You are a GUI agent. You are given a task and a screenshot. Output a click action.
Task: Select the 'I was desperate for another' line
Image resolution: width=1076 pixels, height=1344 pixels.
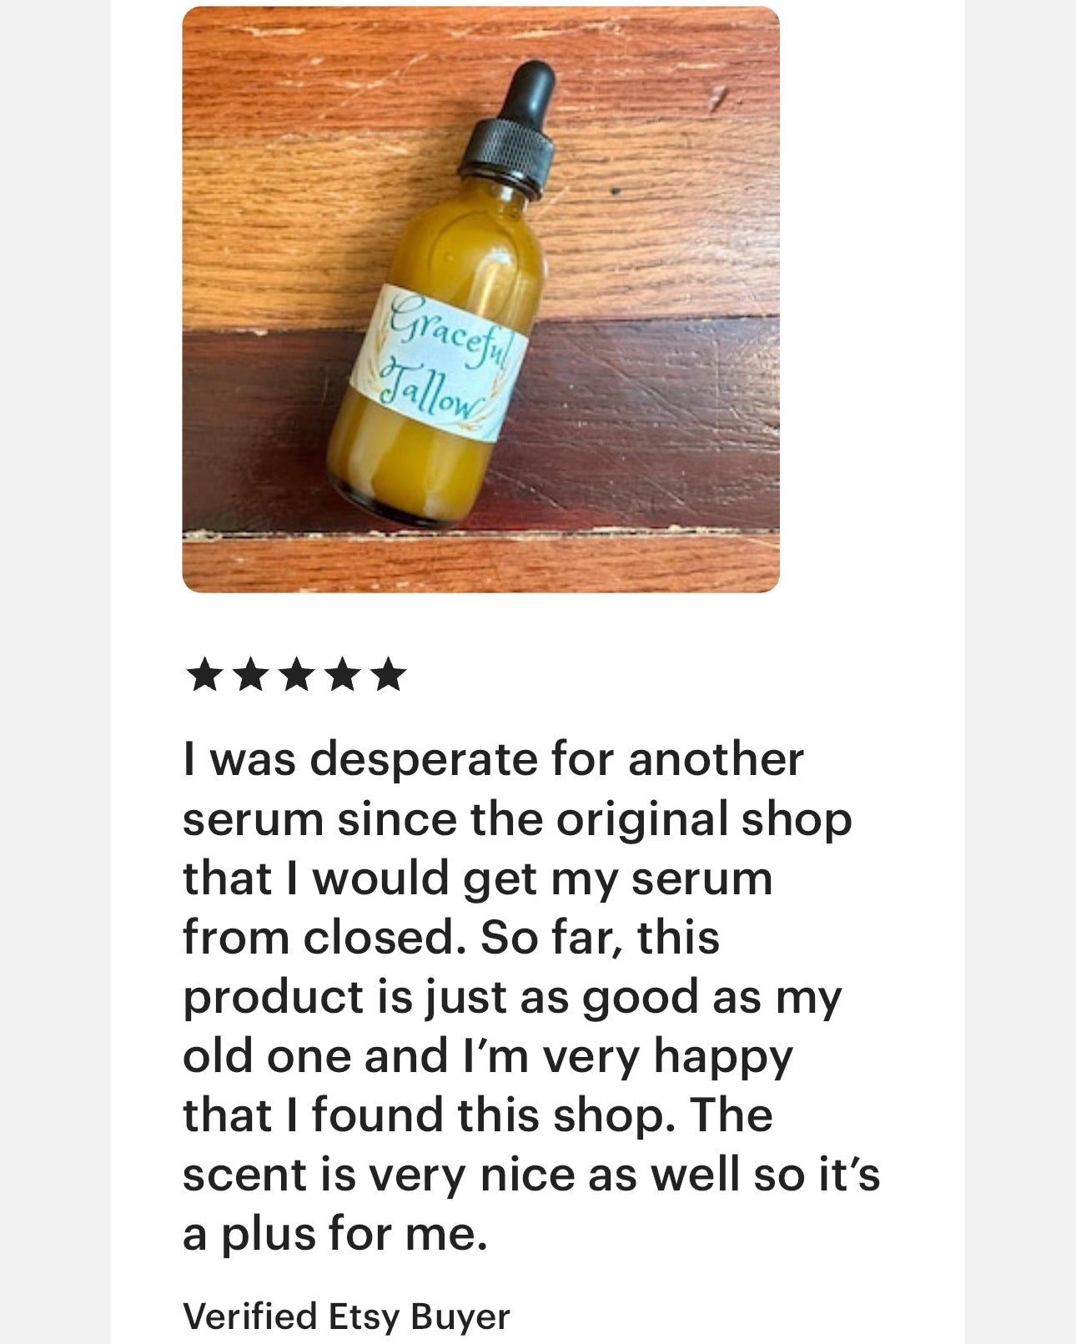[493, 760]
